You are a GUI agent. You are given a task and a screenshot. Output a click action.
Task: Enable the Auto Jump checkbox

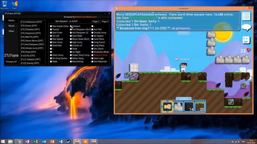tap(51, 42)
